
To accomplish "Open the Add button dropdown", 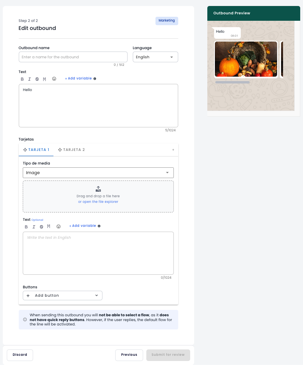I will coord(63,296).
